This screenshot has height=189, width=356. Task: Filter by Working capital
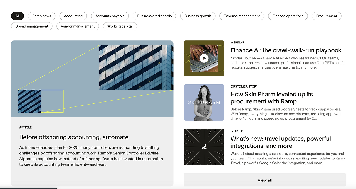pyautogui.click(x=120, y=26)
